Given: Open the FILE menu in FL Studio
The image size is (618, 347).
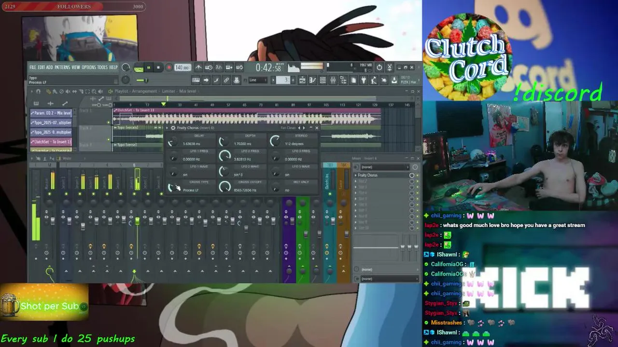Looking at the screenshot, I should coord(32,67).
